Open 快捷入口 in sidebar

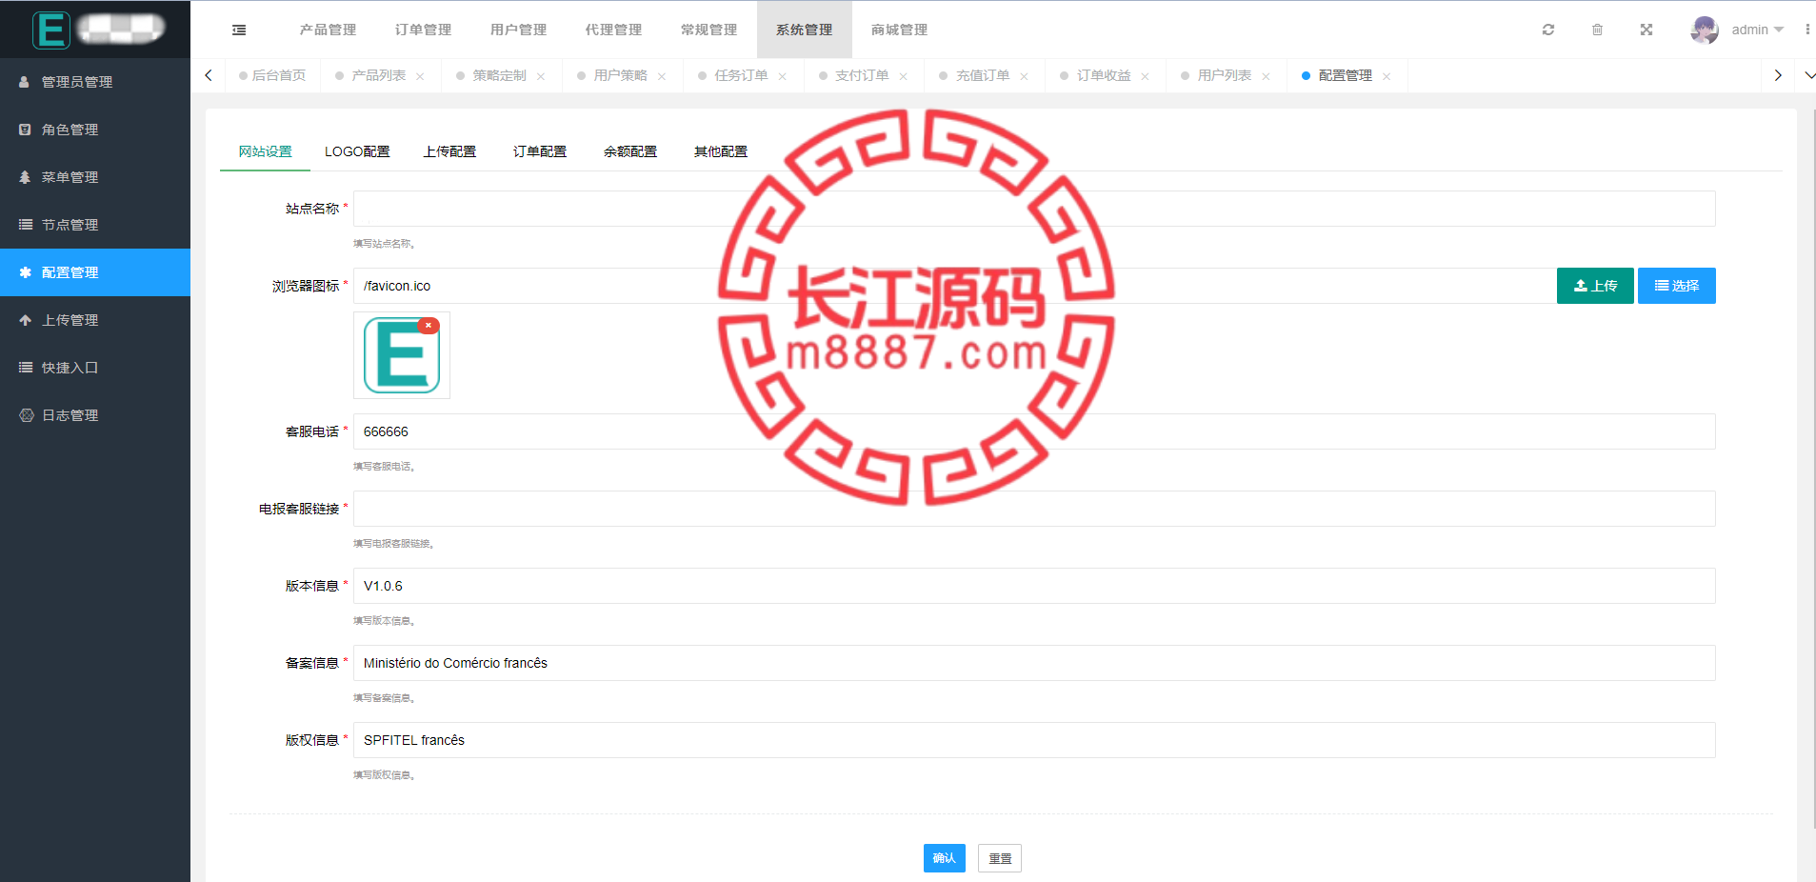95,368
